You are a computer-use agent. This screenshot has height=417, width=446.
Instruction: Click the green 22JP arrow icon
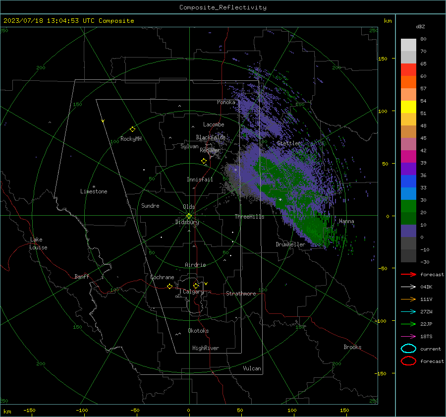(x=408, y=324)
